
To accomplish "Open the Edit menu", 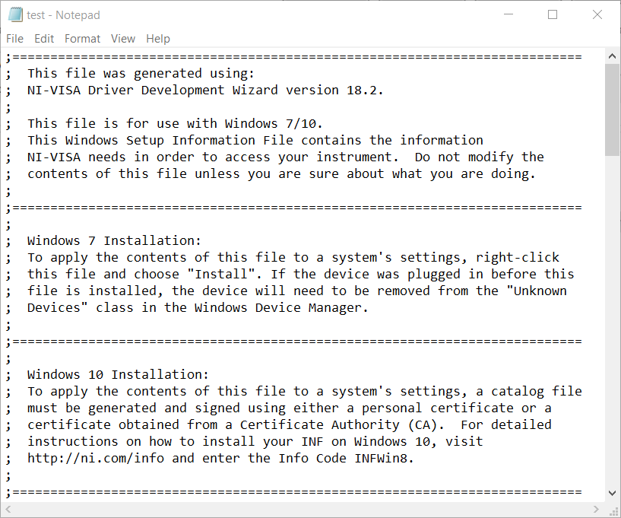I will click(x=44, y=39).
